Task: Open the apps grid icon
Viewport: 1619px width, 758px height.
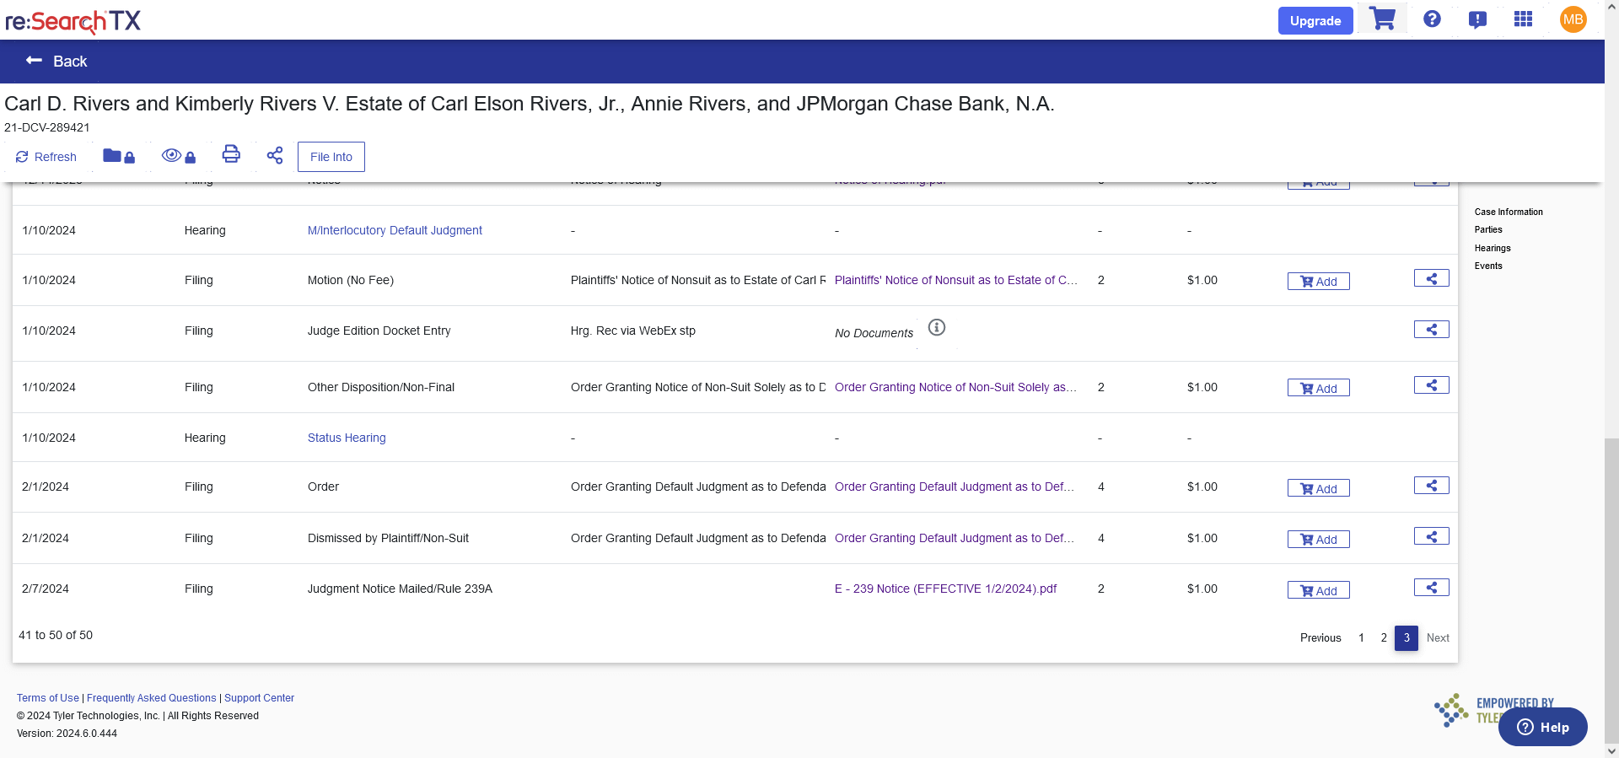Action: click(x=1523, y=19)
